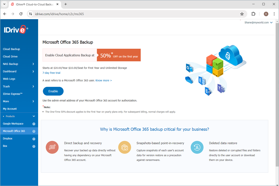Click the IDrive logo in sidebar
The image size is (279, 186).
coord(16,29)
